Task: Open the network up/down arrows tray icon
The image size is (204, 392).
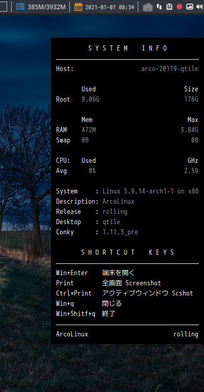Action: click(159, 7)
